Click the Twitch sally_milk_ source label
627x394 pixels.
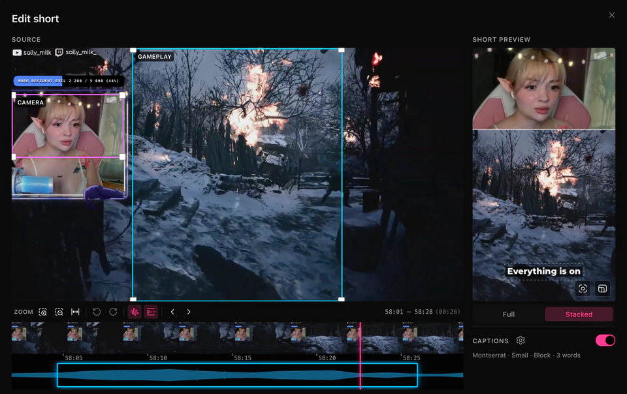pos(76,52)
